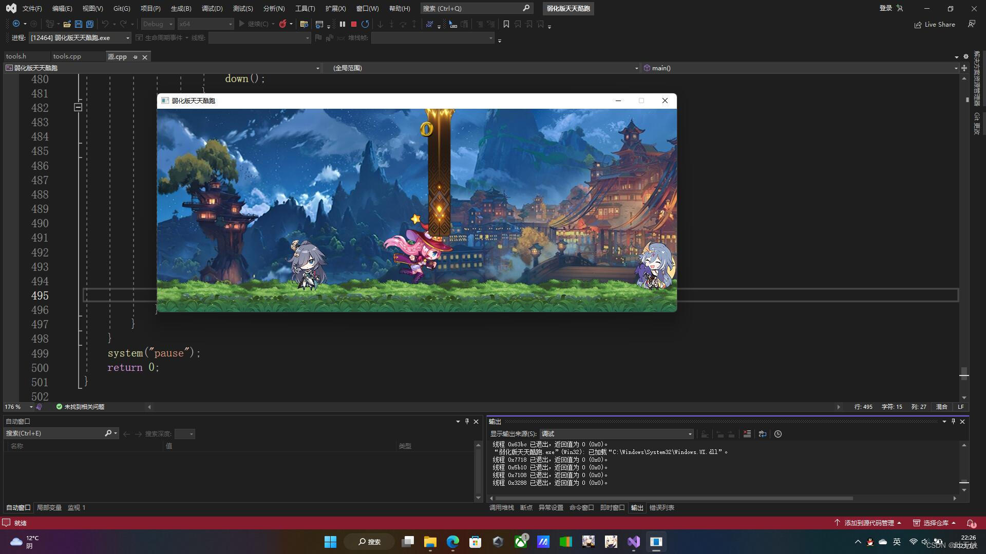Save all files with the double-disk icon
This screenshot has height=554, width=986.
90,24
